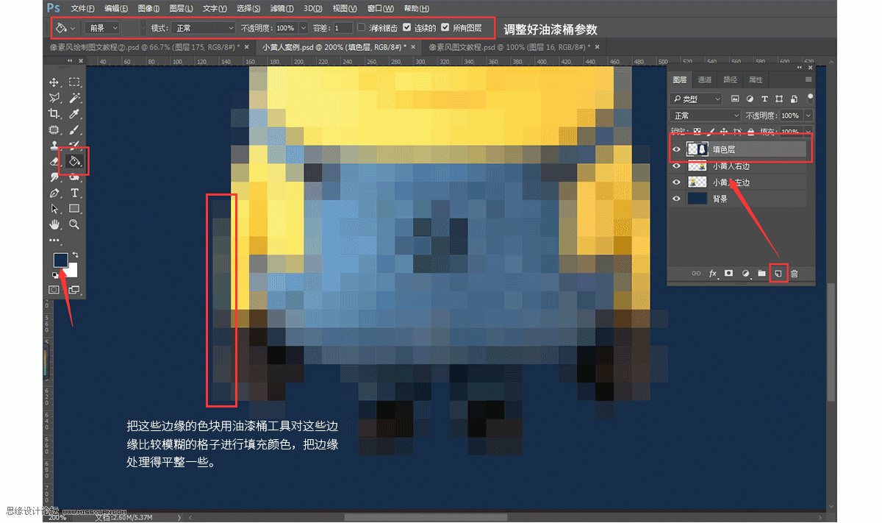The width and height of the screenshot is (882, 523).
Task: Hide the 填色层 layer
Action: (x=677, y=149)
